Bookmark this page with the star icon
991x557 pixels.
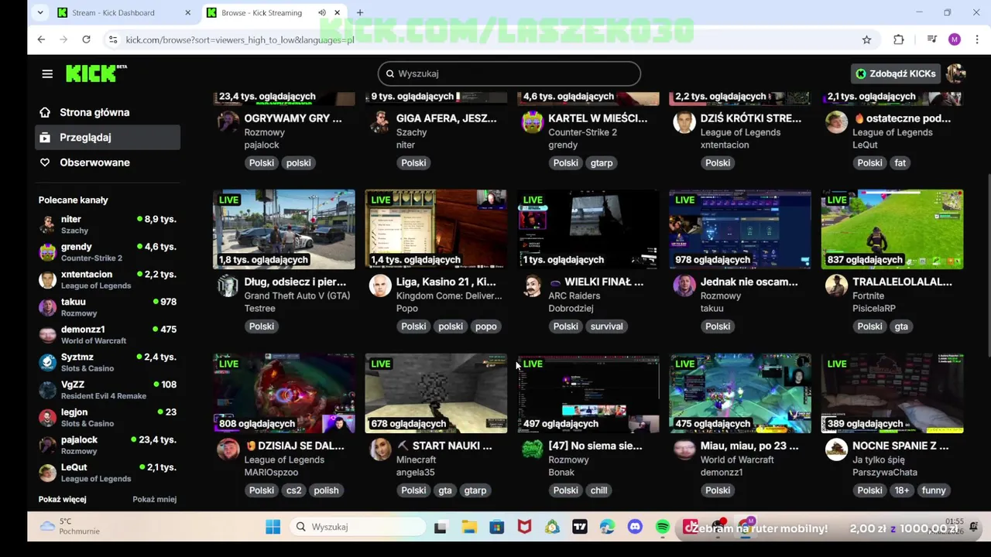(x=866, y=39)
